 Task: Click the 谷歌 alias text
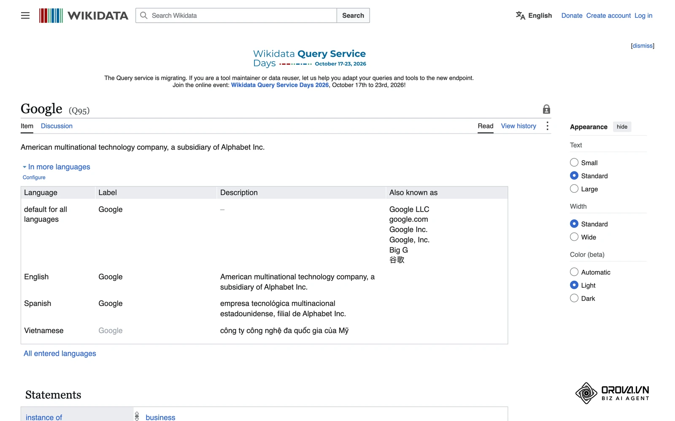(x=397, y=260)
